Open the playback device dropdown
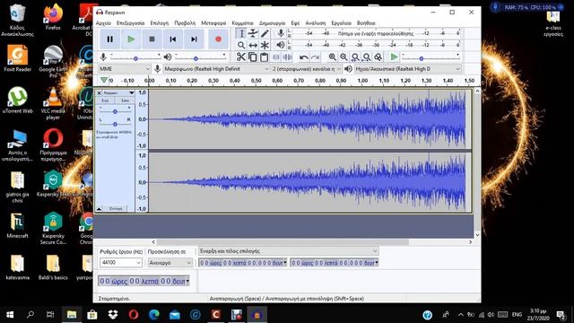Viewport: 574px width, 323px height. pos(407,69)
